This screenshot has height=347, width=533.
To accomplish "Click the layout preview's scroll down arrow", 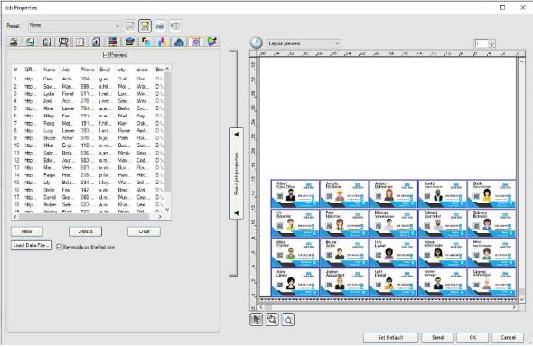I will [522, 299].
